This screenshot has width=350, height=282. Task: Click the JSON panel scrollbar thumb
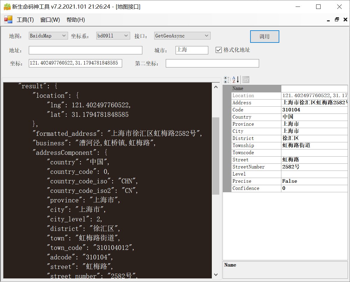point(216,156)
